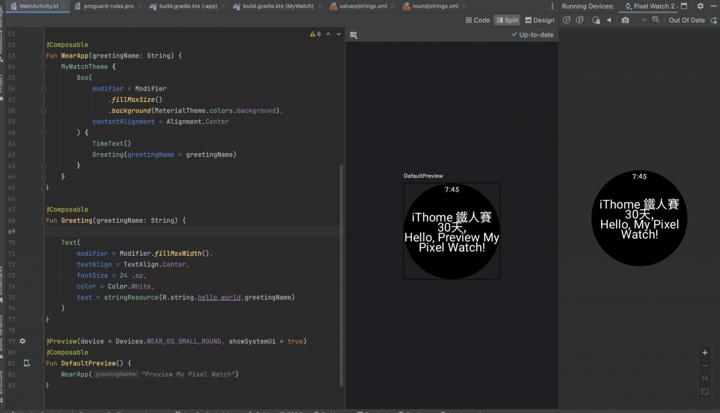Image resolution: width=720 pixels, height=413 pixels.
Task: Click the hello_world string resource reference
Action: (219, 297)
